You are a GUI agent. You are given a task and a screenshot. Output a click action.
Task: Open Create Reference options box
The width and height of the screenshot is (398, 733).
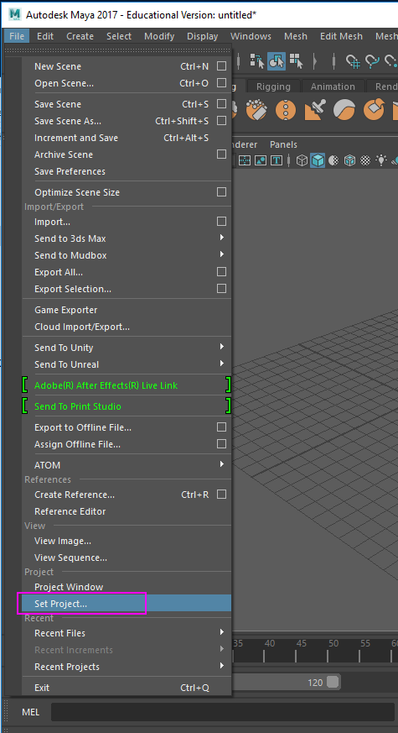(222, 494)
